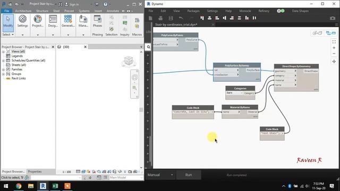The height and width of the screenshot is (191, 340).
Task: Switch to Dynamo graph view toggle
Action: (330, 33)
